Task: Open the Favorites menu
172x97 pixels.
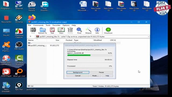Action: (x=56, y=25)
